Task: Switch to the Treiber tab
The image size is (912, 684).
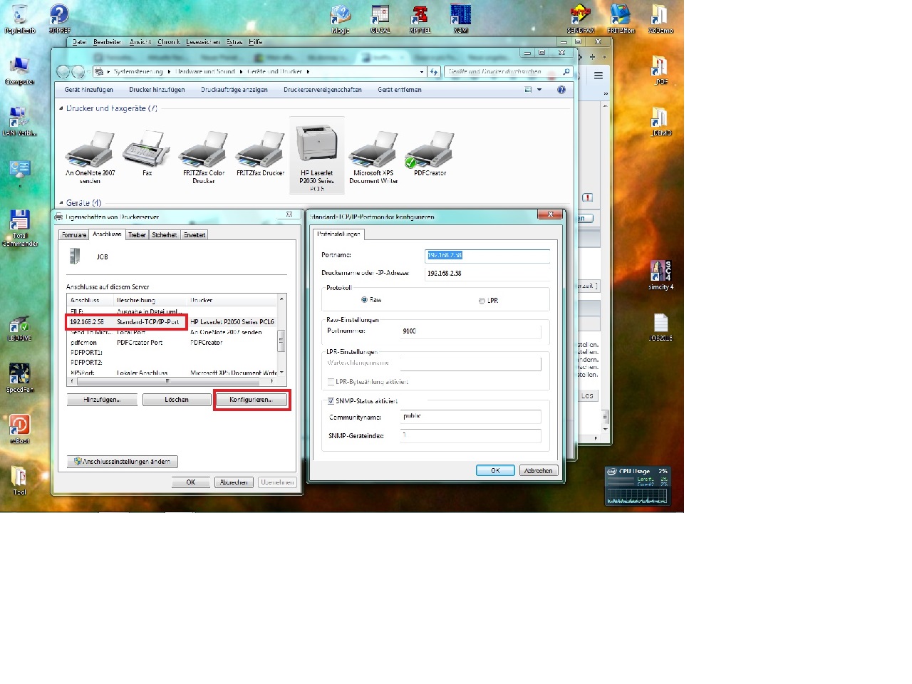Action: click(x=137, y=234)
